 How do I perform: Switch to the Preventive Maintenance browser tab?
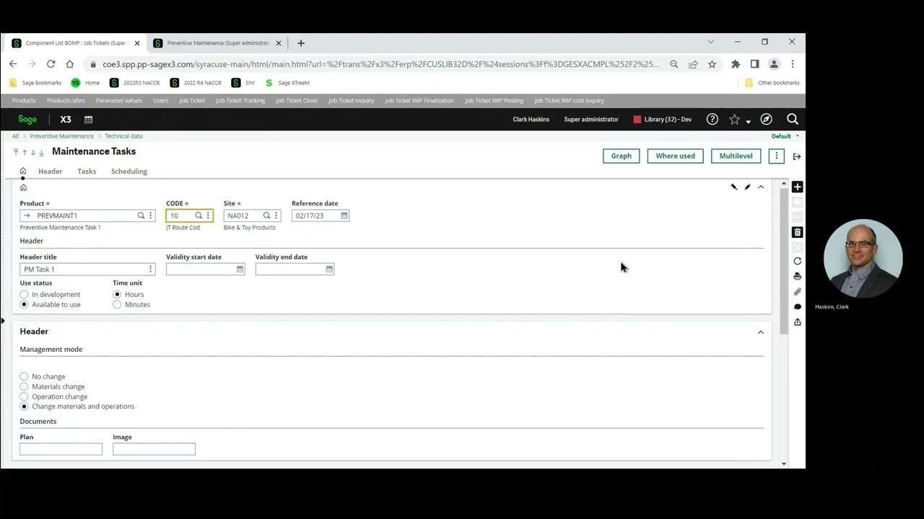tap(217, 43)
